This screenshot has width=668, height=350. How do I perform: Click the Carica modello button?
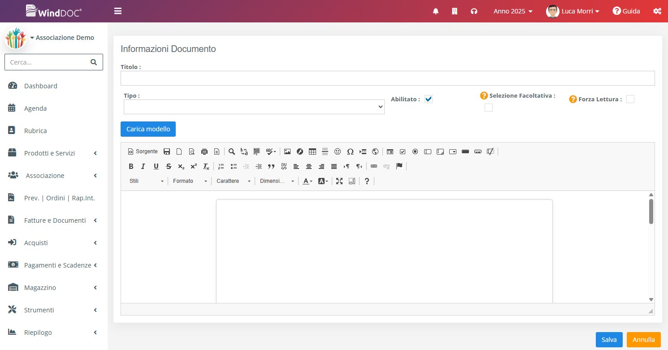tap(148, 129)
